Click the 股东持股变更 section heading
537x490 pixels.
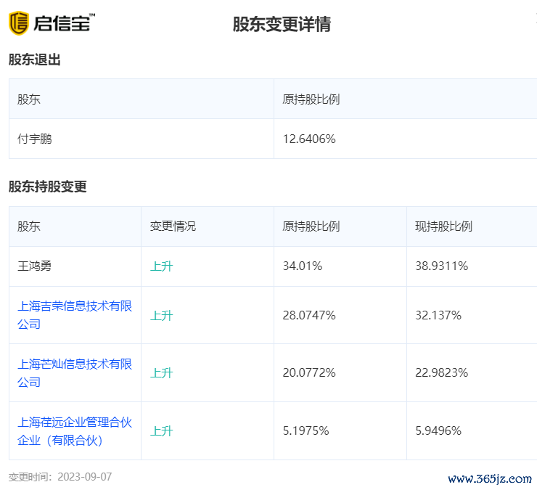(48, 187)
